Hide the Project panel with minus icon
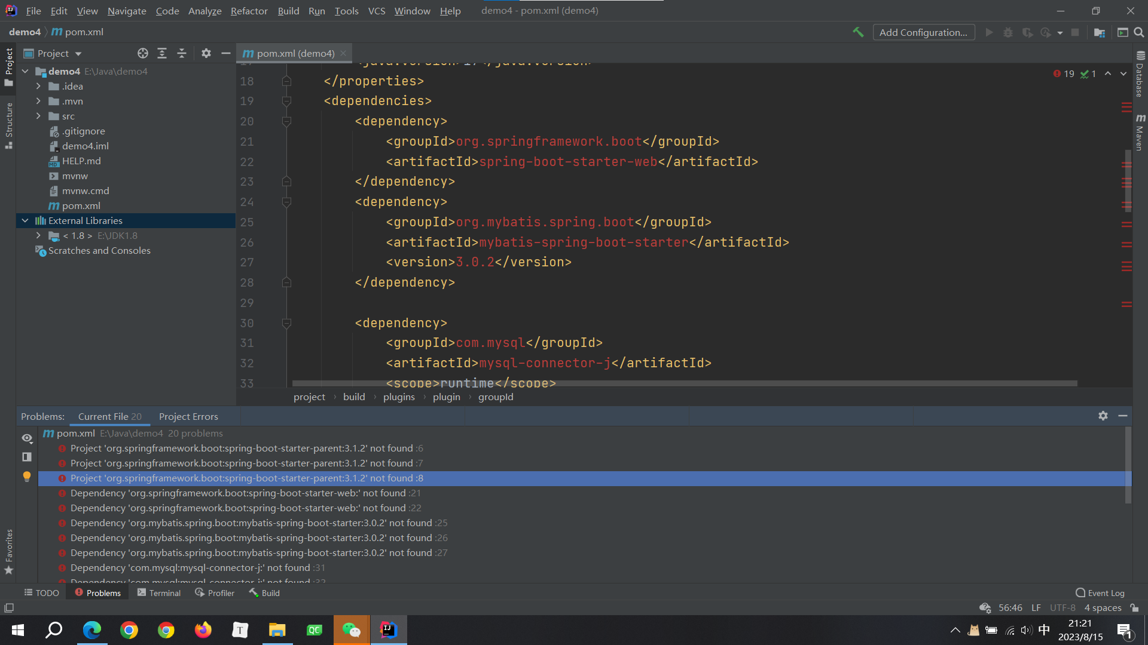The image size is (1148, 645). pos(225,53)
